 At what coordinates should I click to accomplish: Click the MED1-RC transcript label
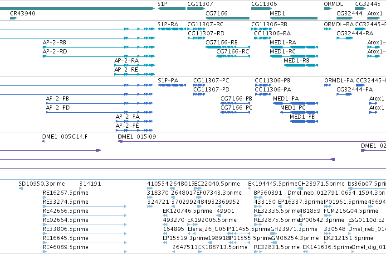283,52
